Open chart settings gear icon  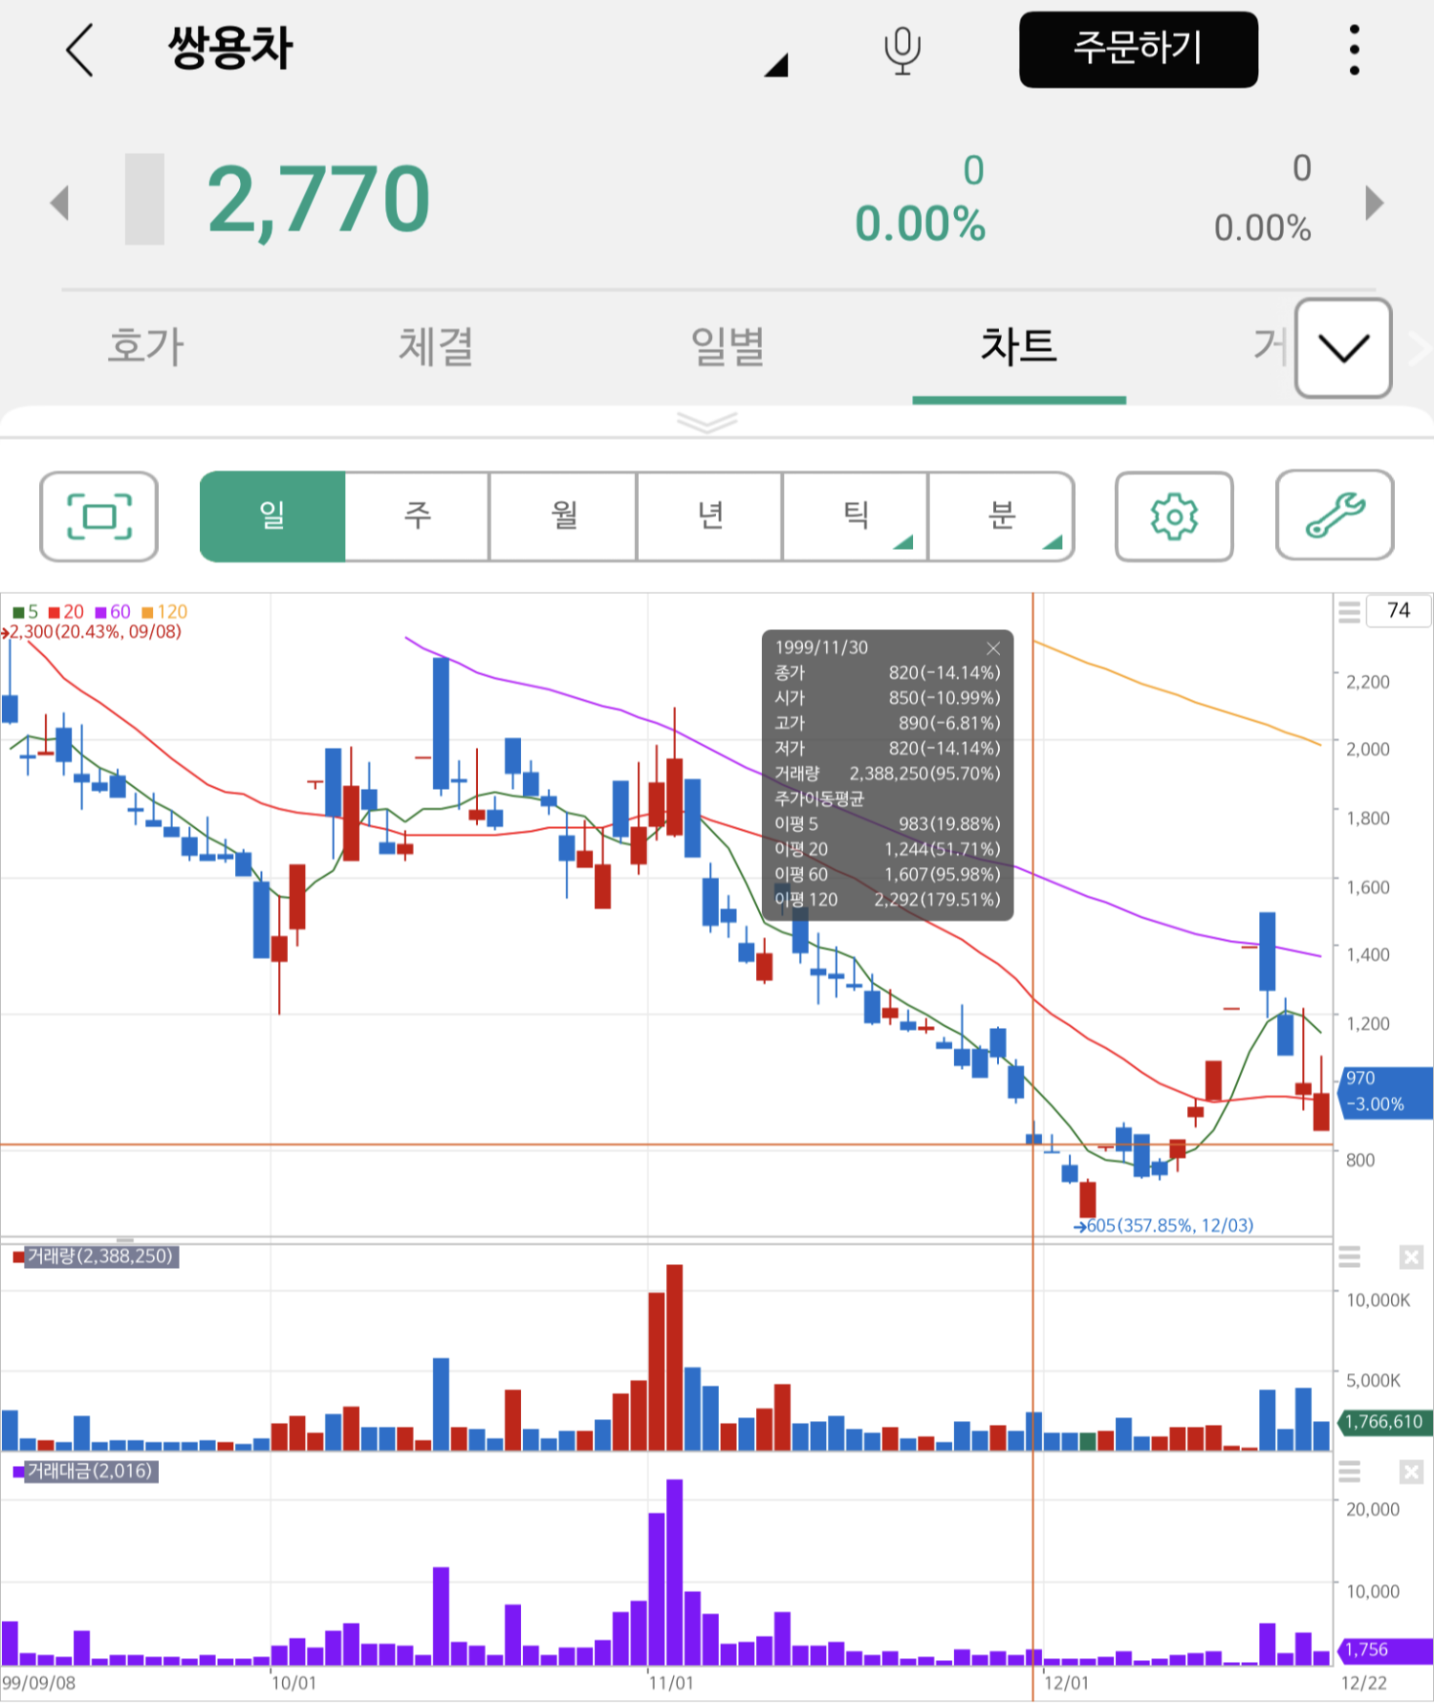coord(1174,516)
